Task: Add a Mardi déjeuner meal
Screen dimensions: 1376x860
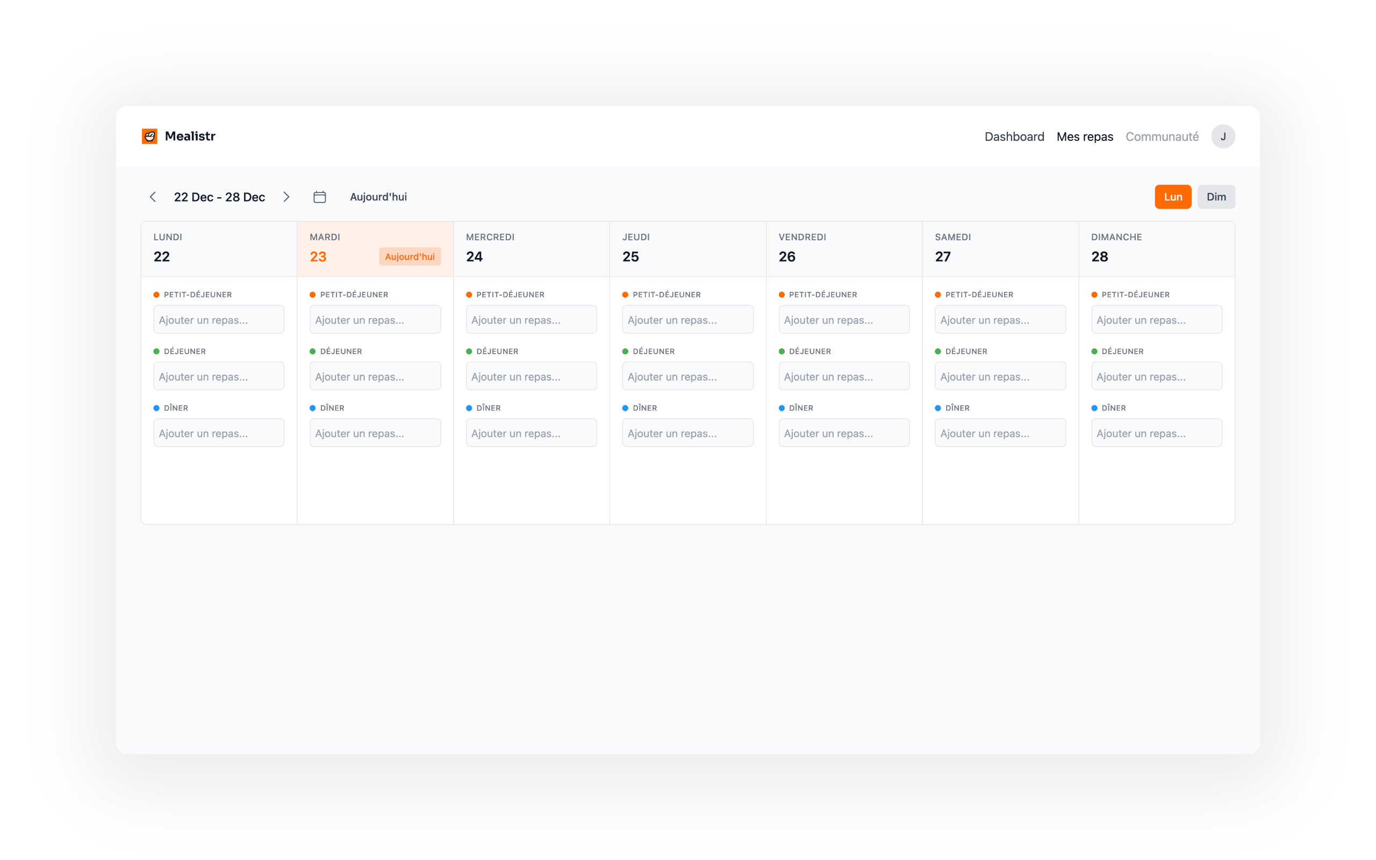Action: pos(375,377)
